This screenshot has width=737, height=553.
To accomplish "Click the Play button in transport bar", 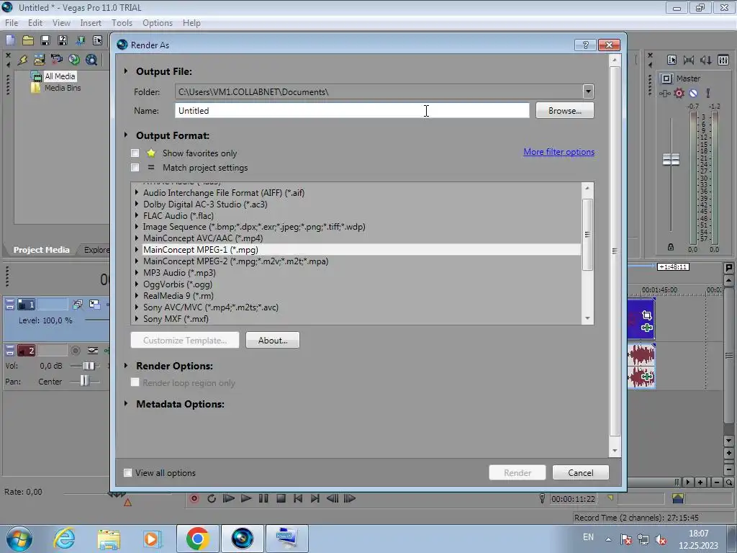I will pyautogui.click(x=246, y=498).
